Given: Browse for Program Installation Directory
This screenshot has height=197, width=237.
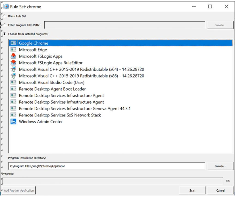Looking at the screenshot, I should tap(220, 166).
